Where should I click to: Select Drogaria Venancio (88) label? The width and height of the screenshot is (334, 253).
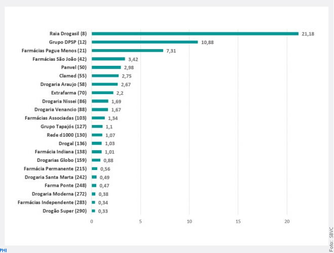tap(60, 109)
